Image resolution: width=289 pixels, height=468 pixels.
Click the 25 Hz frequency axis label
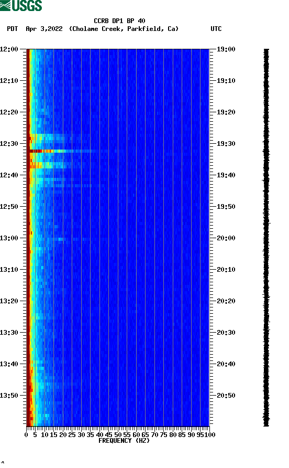coord(72,435)
